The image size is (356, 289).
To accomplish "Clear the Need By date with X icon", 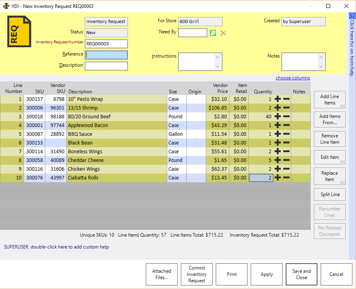I will point(223,33).
